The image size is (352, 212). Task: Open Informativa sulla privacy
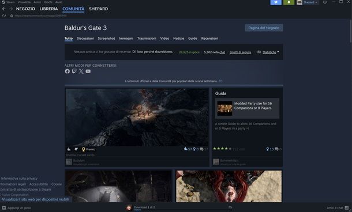19,179
